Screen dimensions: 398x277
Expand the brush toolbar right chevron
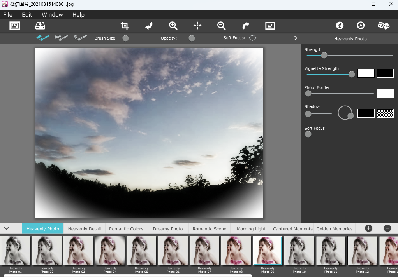coord(296,38)
